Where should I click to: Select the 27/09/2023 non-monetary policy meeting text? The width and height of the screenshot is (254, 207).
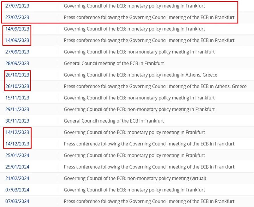click(139, 52)
